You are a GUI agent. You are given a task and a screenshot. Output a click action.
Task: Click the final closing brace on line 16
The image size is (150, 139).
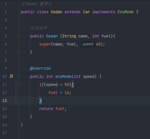tap(22, 125)
